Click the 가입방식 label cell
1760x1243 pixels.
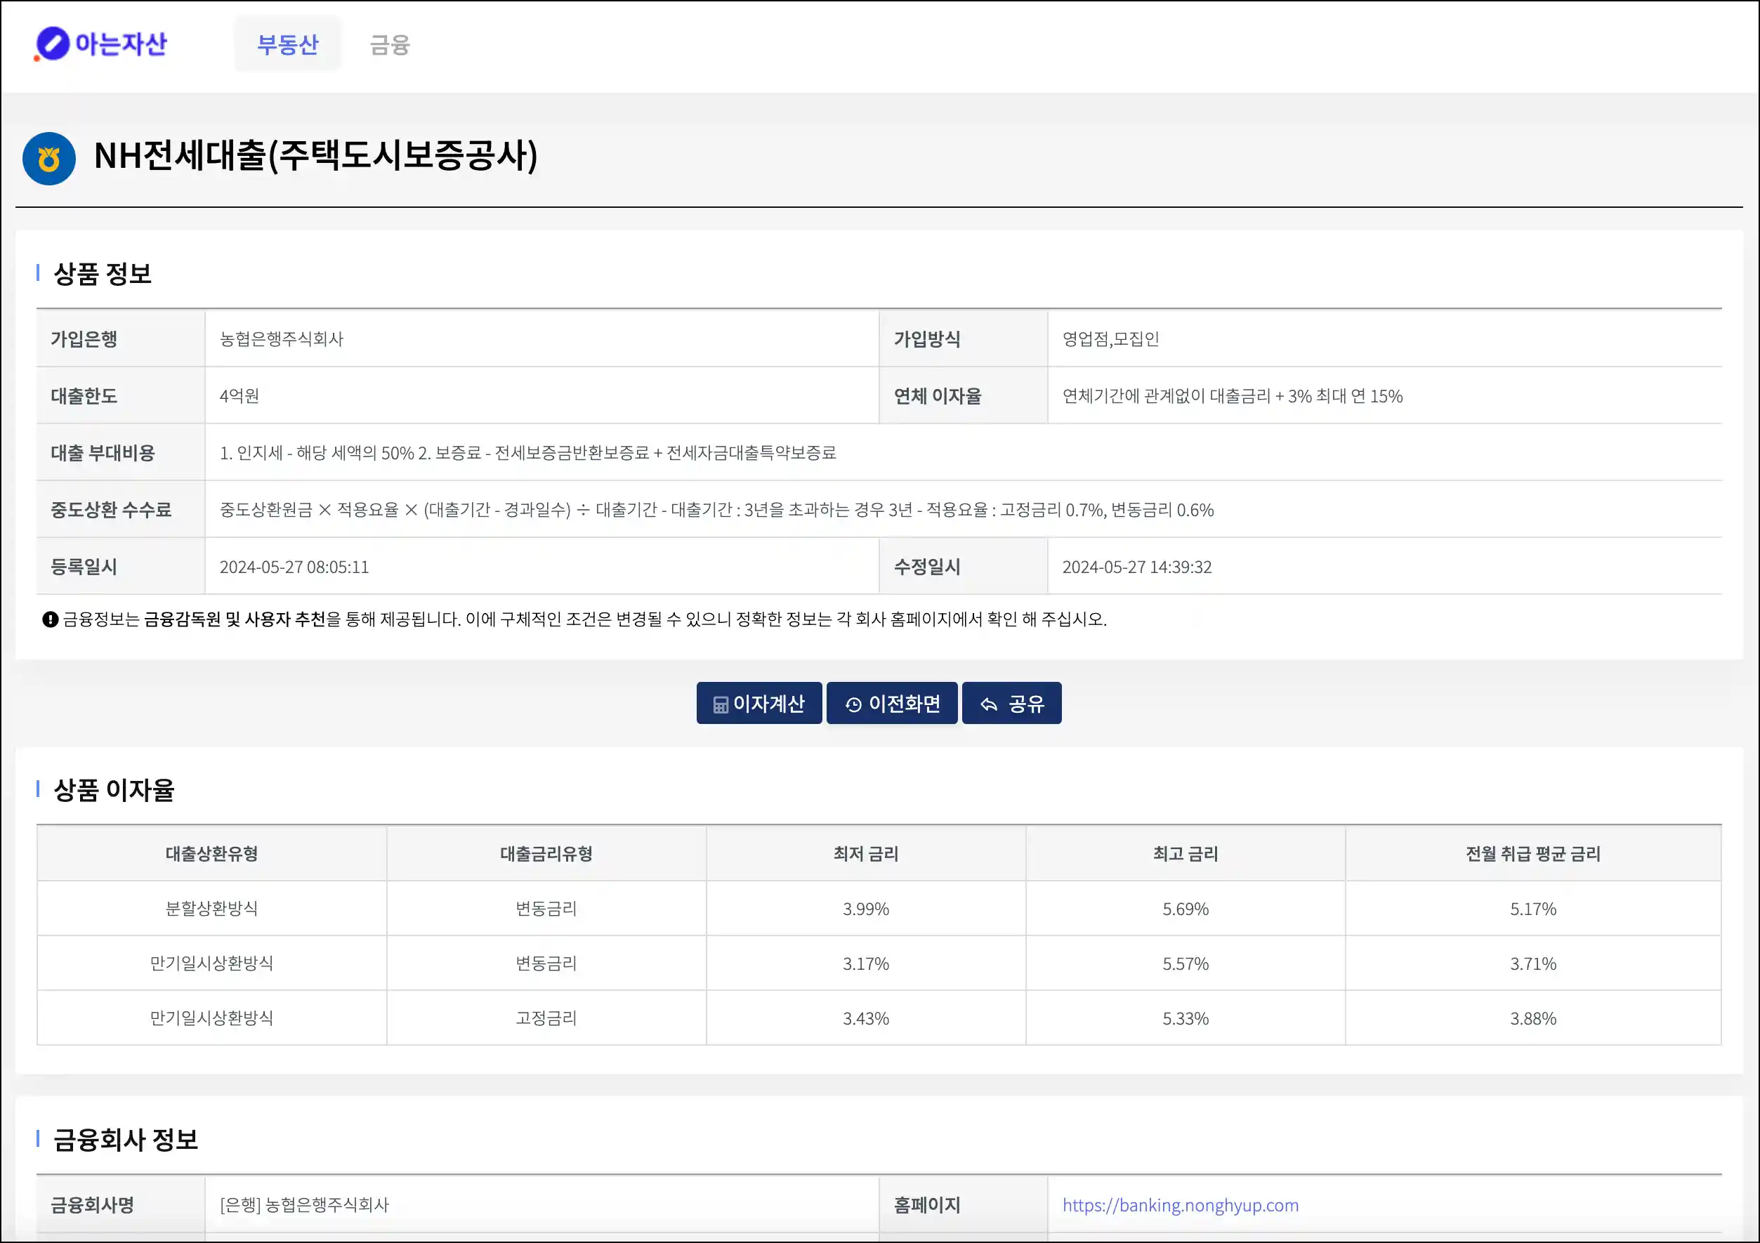coord(963,338)
